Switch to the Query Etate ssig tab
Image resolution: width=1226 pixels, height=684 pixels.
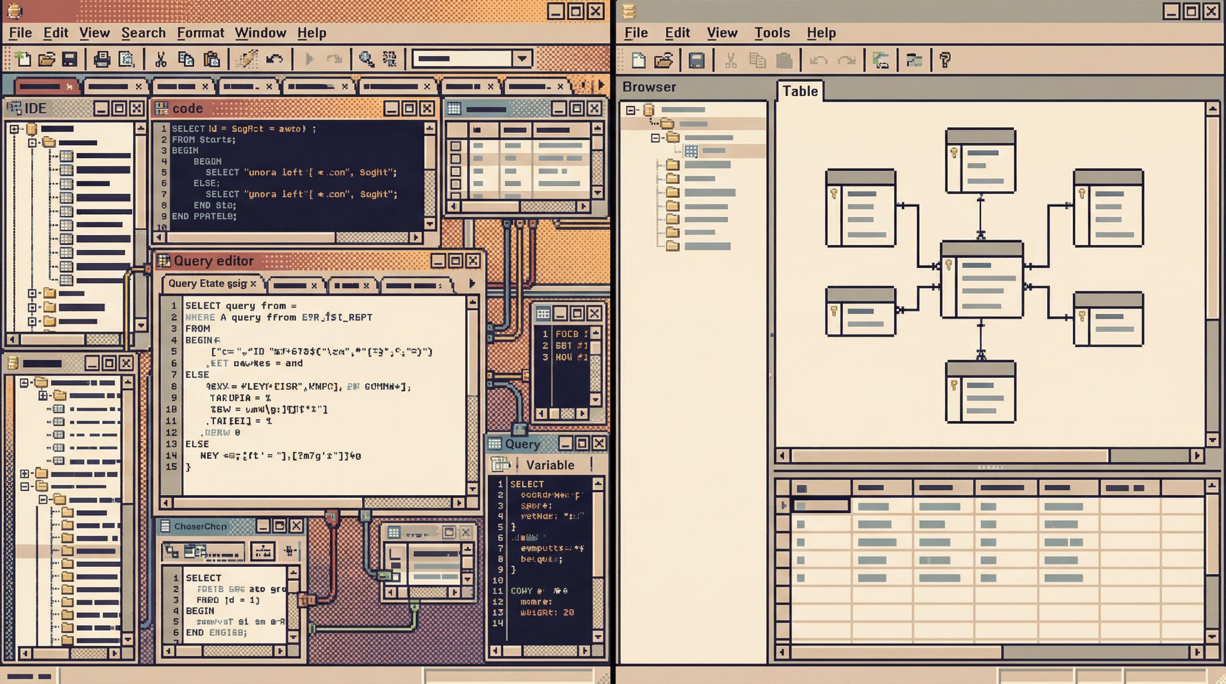click(x=208, y=284)
